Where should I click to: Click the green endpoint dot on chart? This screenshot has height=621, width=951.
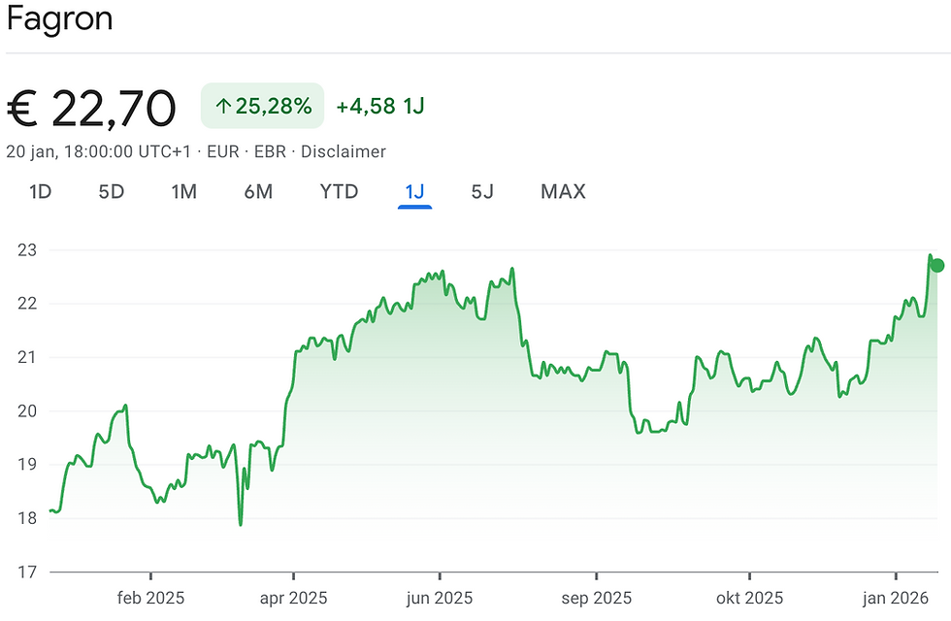(937, 265)
